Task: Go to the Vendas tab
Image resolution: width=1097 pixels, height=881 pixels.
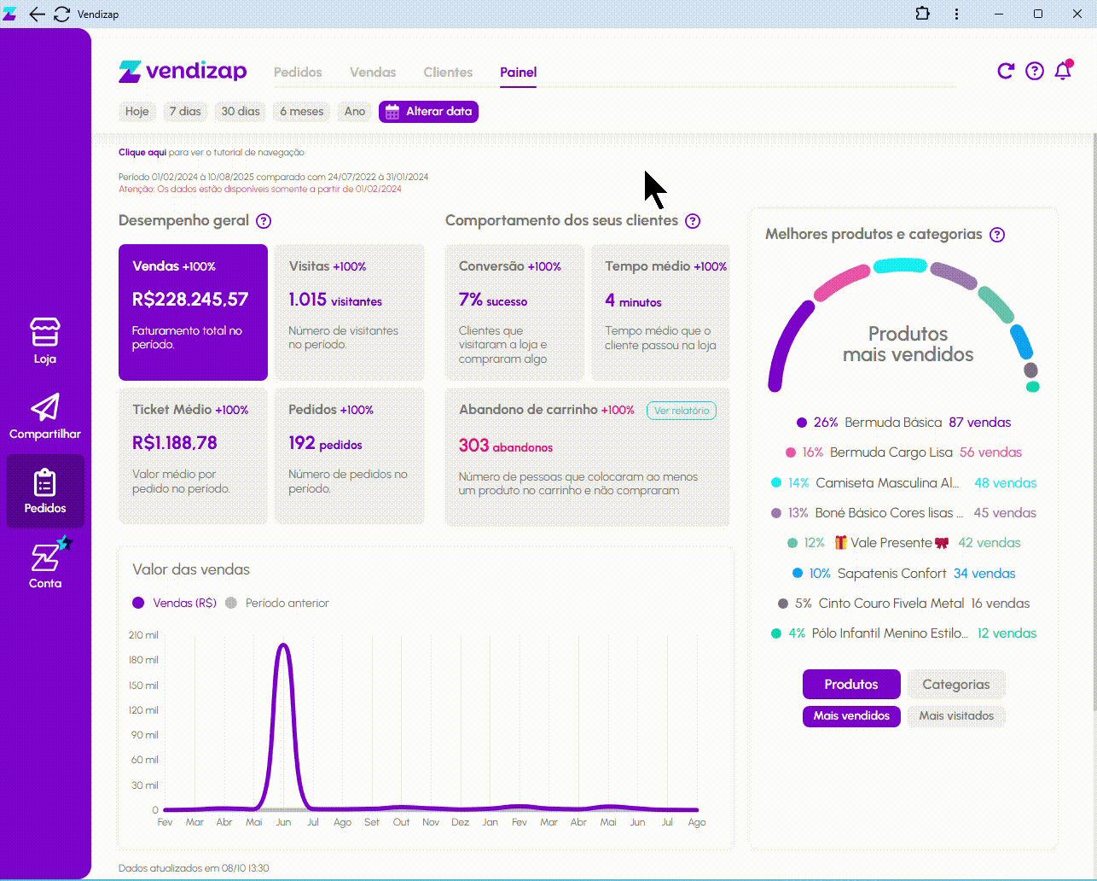Action: (373, 73)
